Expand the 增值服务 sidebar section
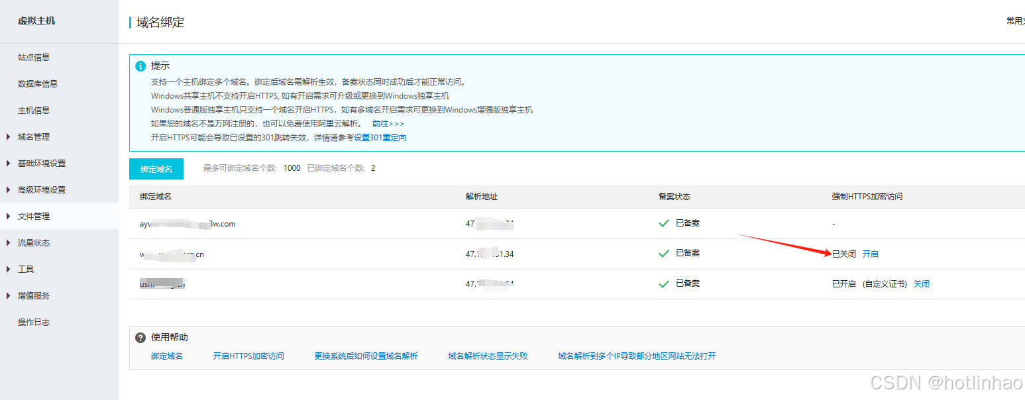This screenshot has width=1025, height=400. point(34,295)
